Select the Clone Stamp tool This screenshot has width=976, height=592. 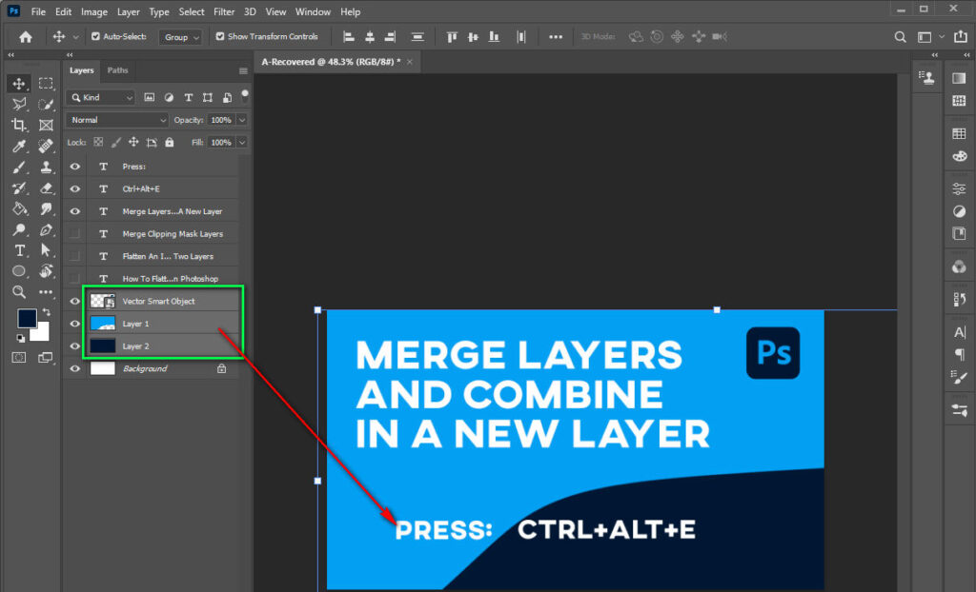point(47,168)
